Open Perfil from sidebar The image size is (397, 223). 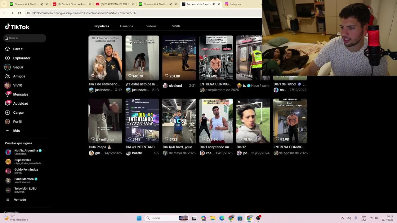pyautogui.click(x=14, y=122)
